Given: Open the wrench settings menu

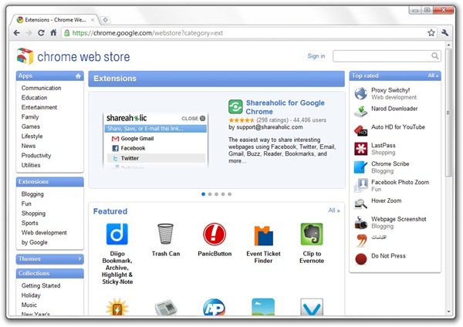Looking at the screenshot, I should point(444,32).
